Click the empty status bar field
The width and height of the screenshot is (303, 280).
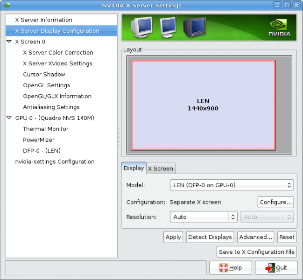[106, 268]
